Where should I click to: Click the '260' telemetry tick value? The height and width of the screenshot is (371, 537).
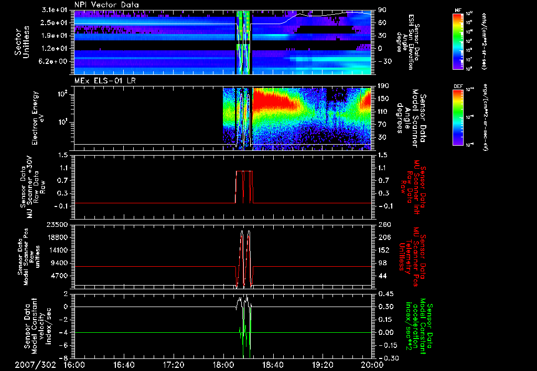coord(384,224)
